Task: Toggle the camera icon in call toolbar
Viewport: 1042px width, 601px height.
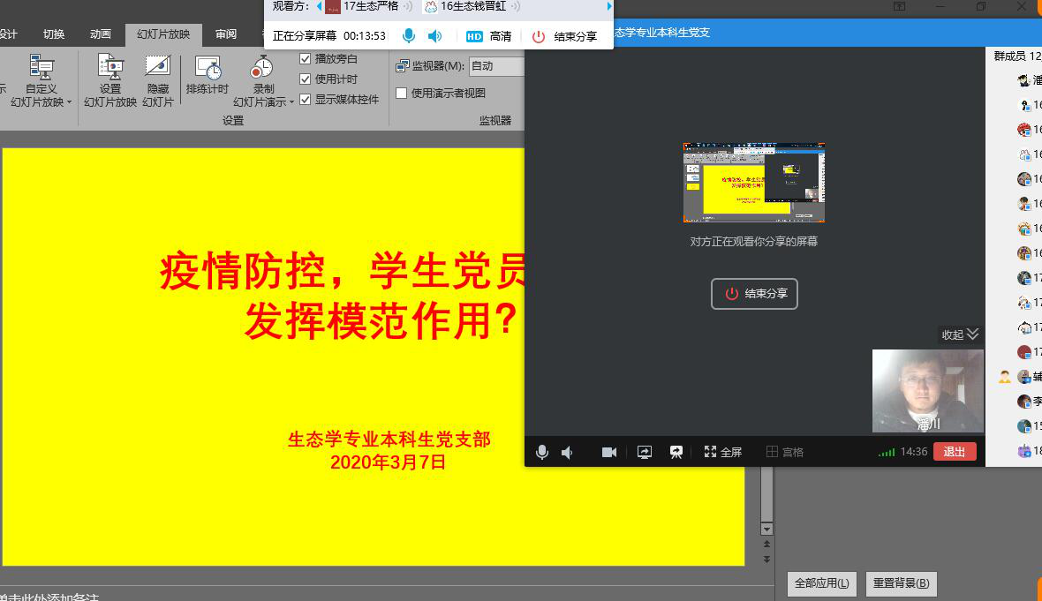Action: [609, 452]
